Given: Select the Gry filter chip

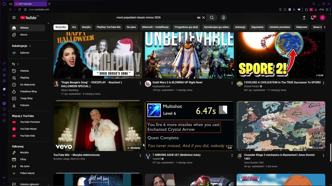Looking at the screenshot, I should pyautogui.click(x=74, y=27).
